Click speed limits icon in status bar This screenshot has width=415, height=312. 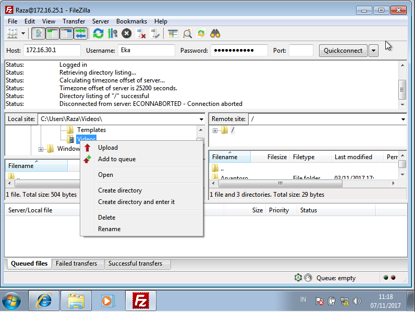click(x=308, y=278)
